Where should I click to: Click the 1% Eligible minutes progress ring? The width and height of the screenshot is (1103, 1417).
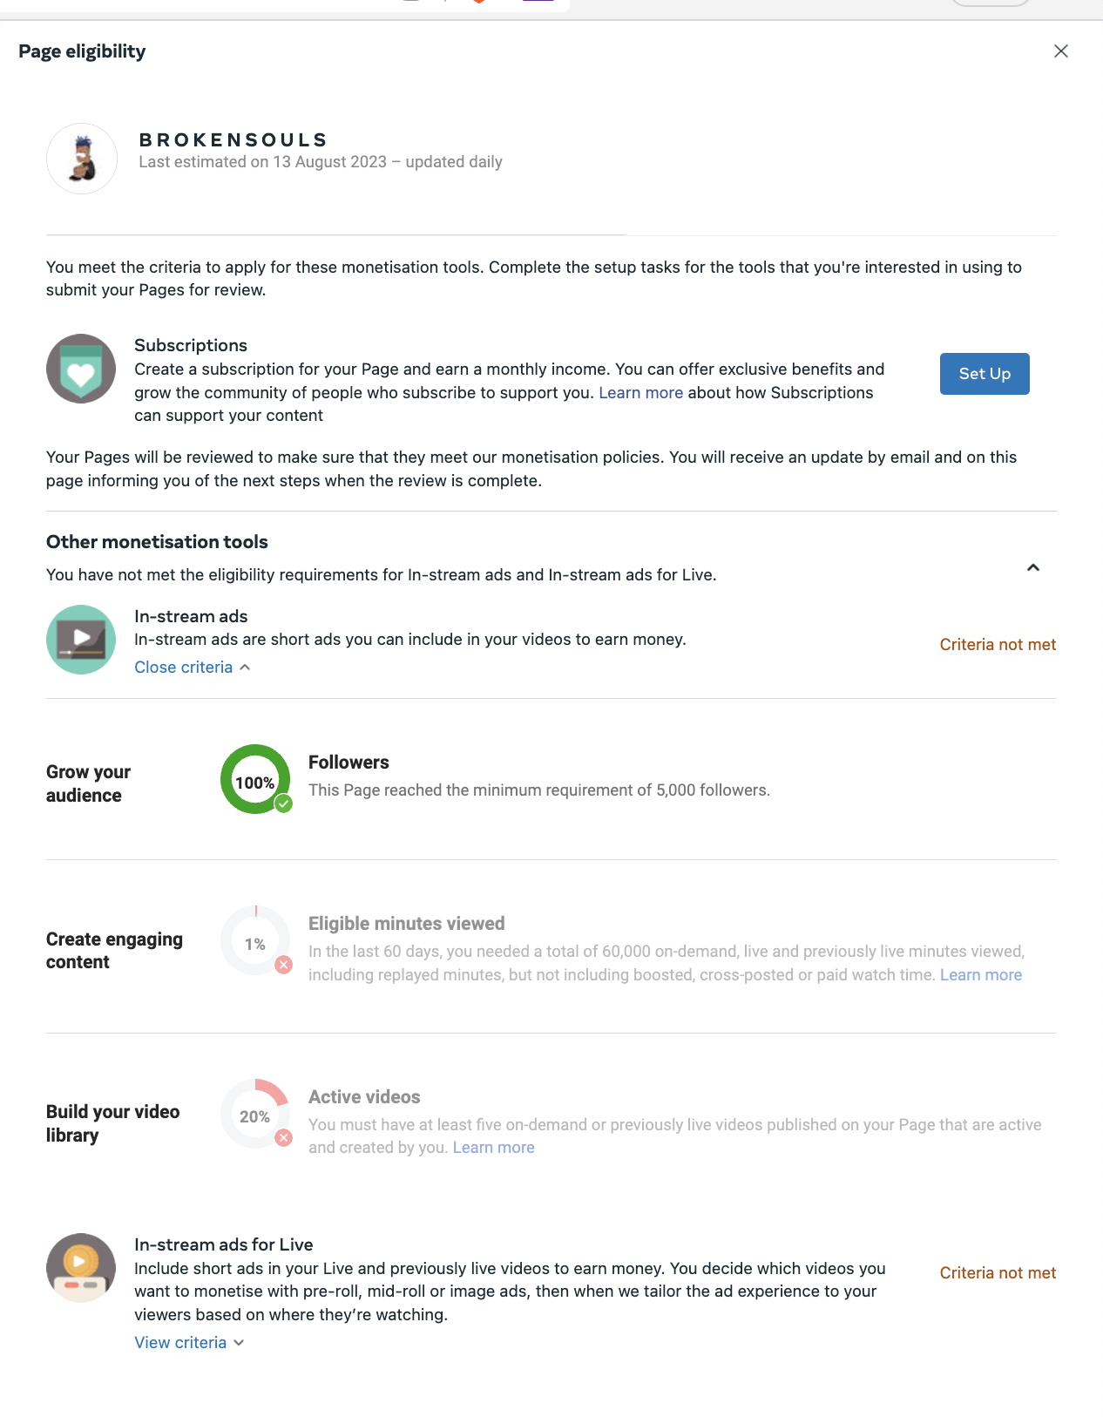(255, 940)
